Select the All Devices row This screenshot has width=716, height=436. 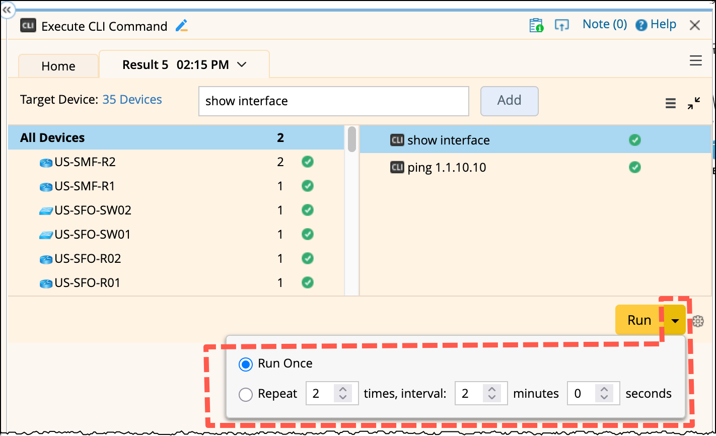[176, 137]
